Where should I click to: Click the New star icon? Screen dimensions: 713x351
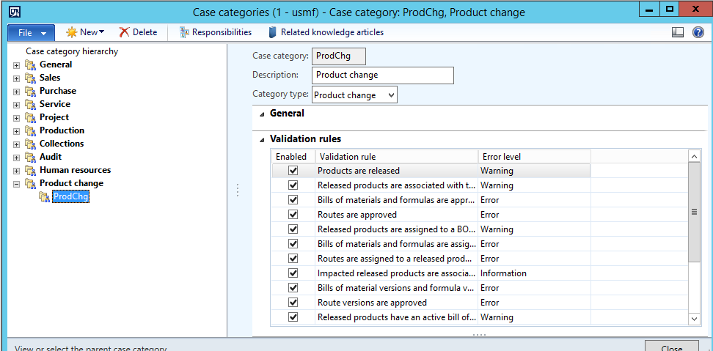(71, 32)
